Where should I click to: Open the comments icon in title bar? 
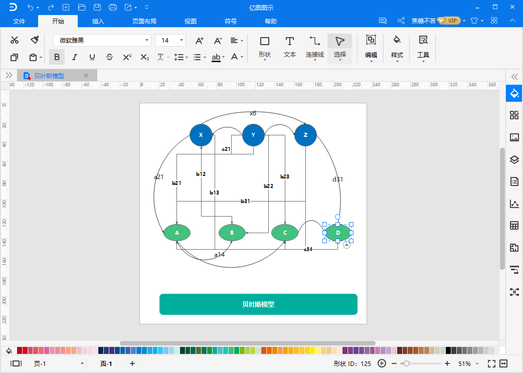point(383,21)
